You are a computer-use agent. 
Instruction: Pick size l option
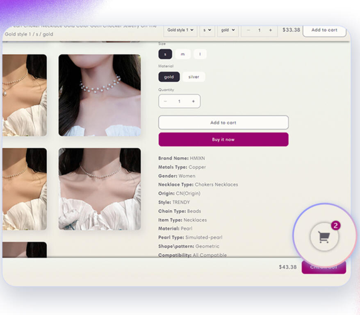coord(200,54)
